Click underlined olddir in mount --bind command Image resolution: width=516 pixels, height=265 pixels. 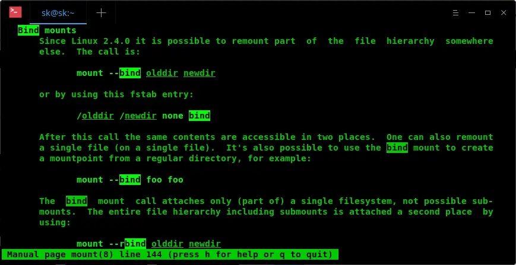(162, 73)
